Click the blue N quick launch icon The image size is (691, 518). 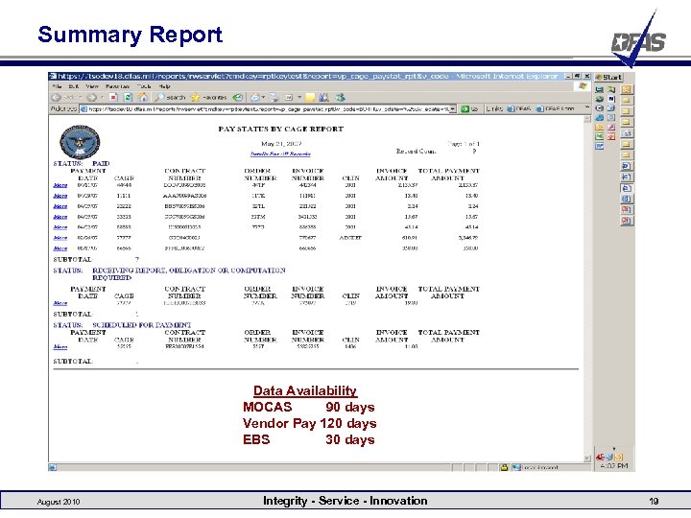(x=611, y=99)
